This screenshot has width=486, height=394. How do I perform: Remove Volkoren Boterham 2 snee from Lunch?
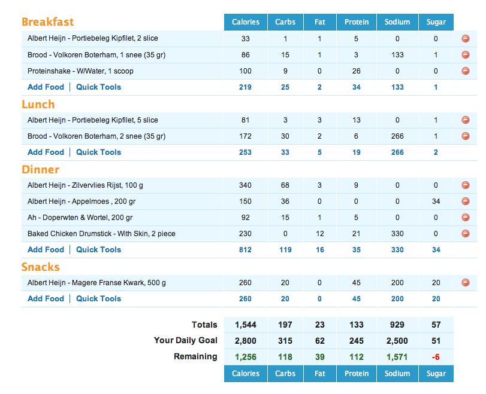466,136
